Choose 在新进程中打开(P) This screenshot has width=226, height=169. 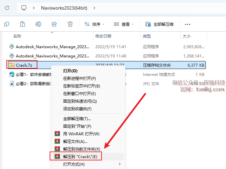pos(79,78)
